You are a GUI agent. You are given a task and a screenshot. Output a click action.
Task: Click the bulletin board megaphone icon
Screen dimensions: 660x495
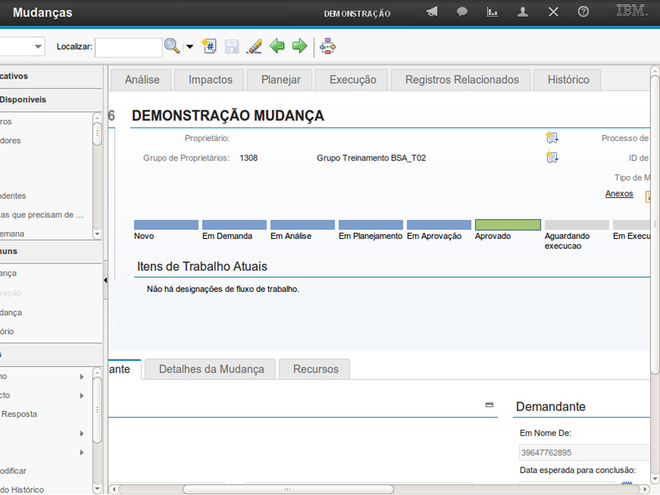tap(432, 12)
